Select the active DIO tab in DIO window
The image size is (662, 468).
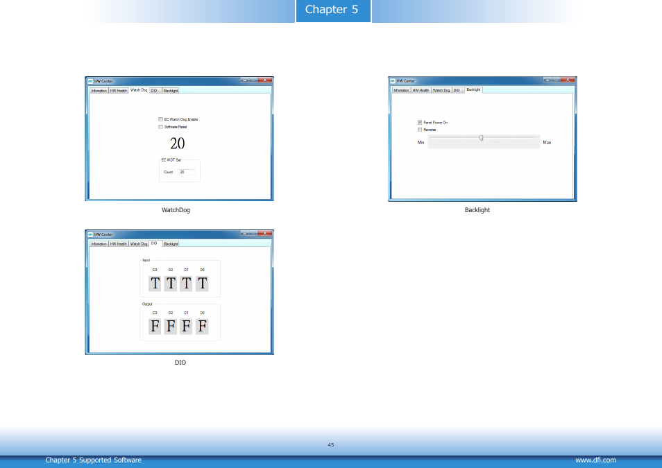point(155,243)
